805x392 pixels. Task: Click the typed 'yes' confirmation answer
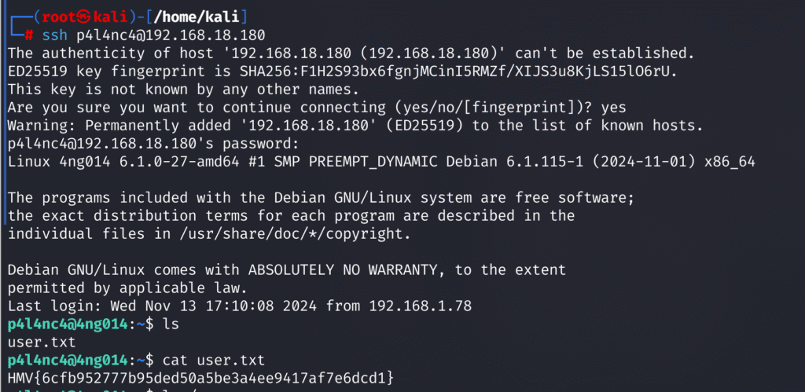pyautogui.click(x=613, y=108)
